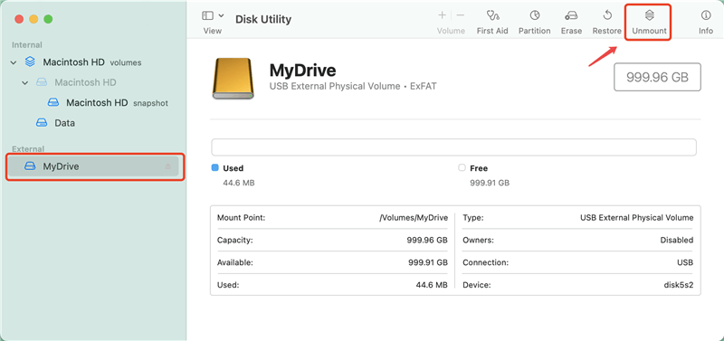Click the Capacity 999.96 GB table value

[x=428, y=241]
